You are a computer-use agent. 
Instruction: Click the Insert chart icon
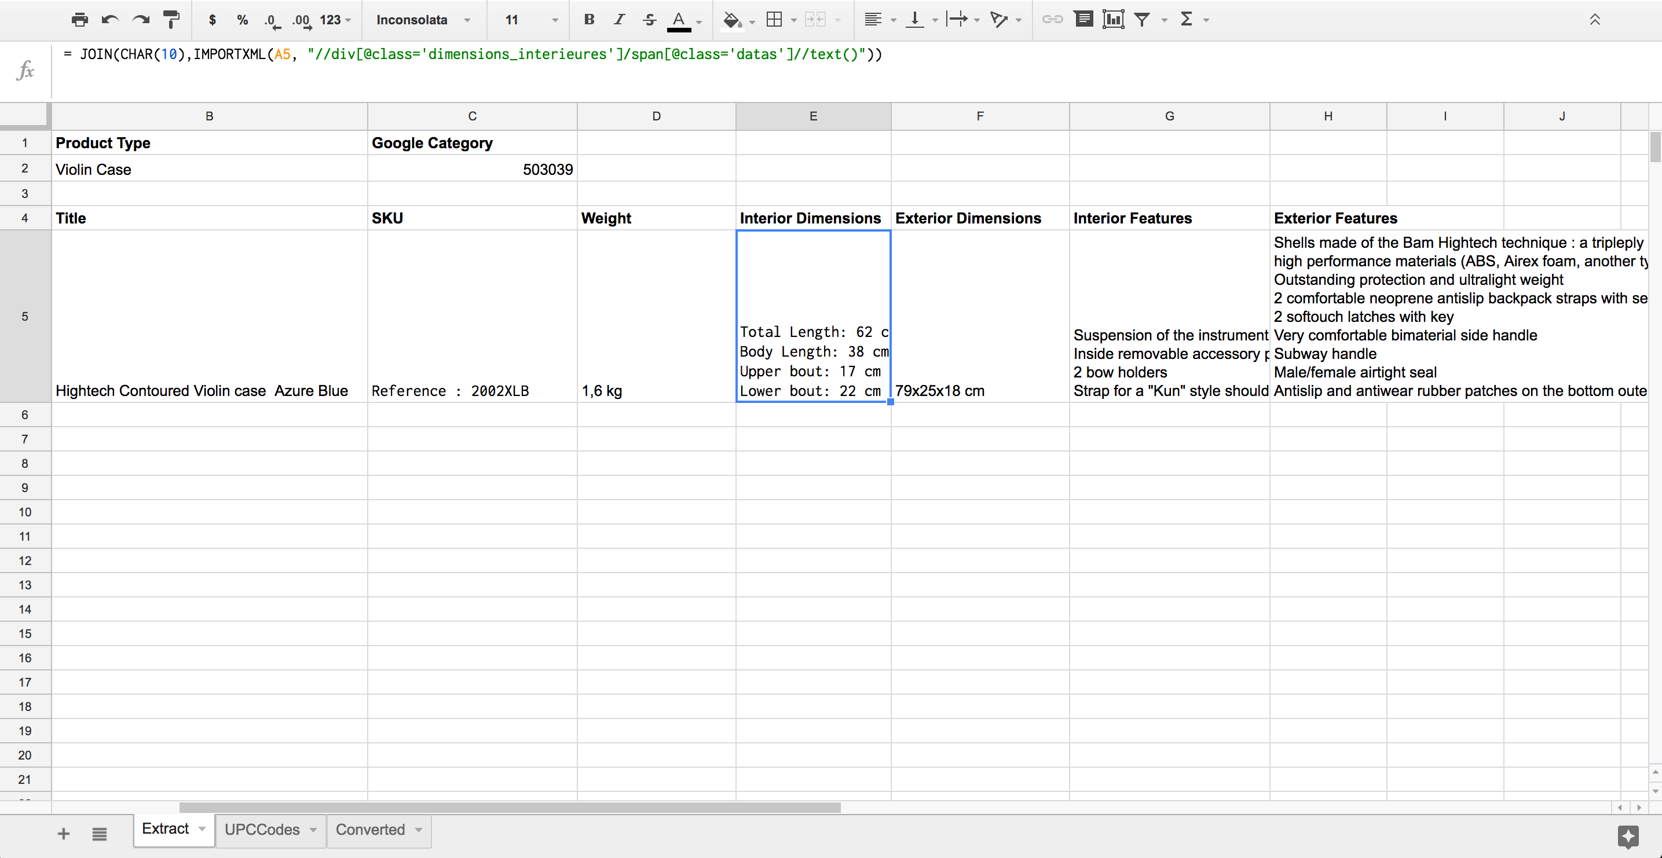(1114, 19)
